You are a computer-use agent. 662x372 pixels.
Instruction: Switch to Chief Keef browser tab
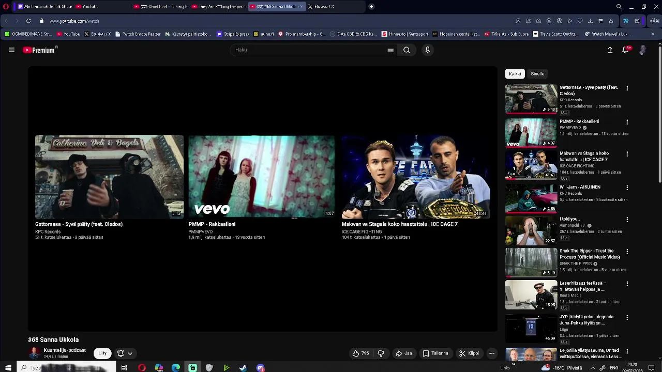click(x=160, y=7)
